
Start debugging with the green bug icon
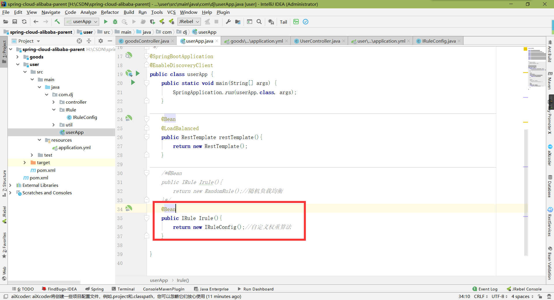point(115,22)
